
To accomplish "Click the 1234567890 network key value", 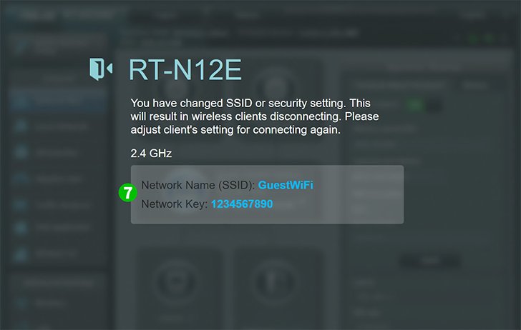I will point(242,204).
